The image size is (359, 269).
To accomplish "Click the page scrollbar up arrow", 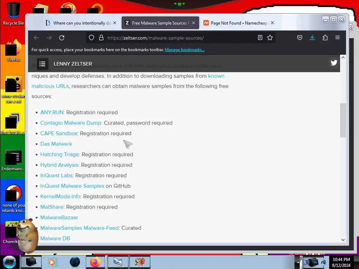I will [343, 57].
